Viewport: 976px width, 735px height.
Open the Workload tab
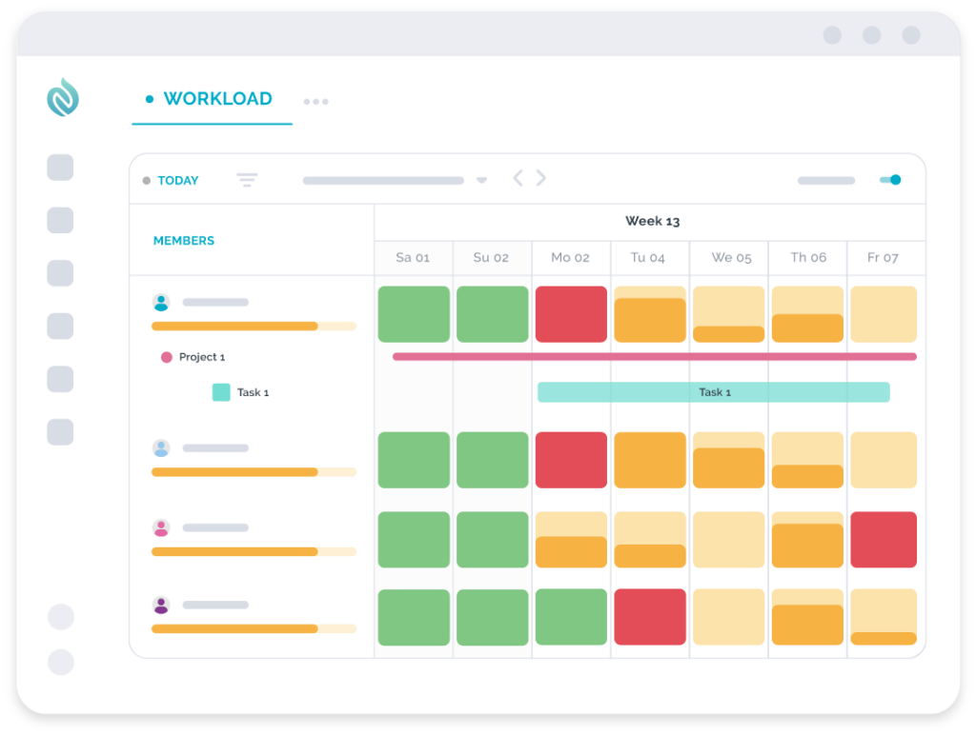212,99
